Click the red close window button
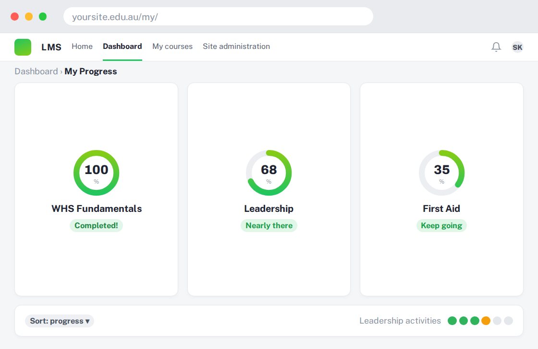Viewport: 538px width, 349px height. [x=15, y=16]
